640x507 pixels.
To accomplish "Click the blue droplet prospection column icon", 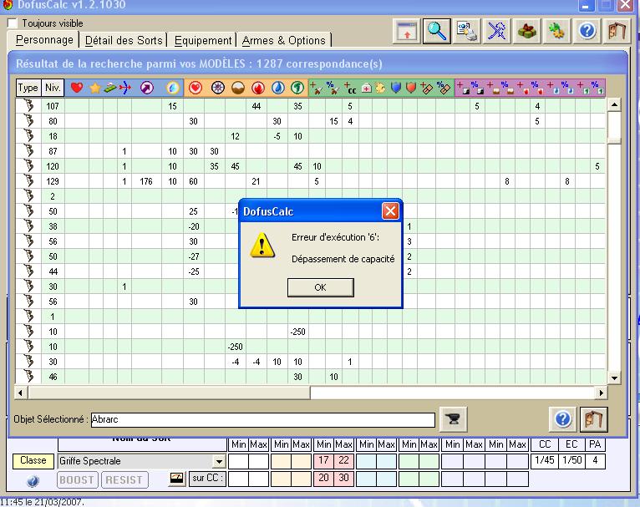I will click(172, 88).
